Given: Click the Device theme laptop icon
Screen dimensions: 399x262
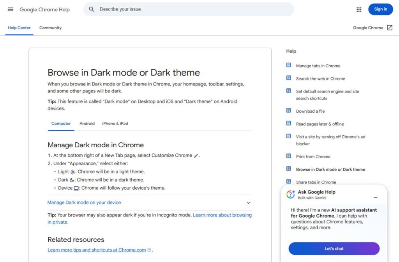Looking at the screenshot, I should click(x=76, y=189).
